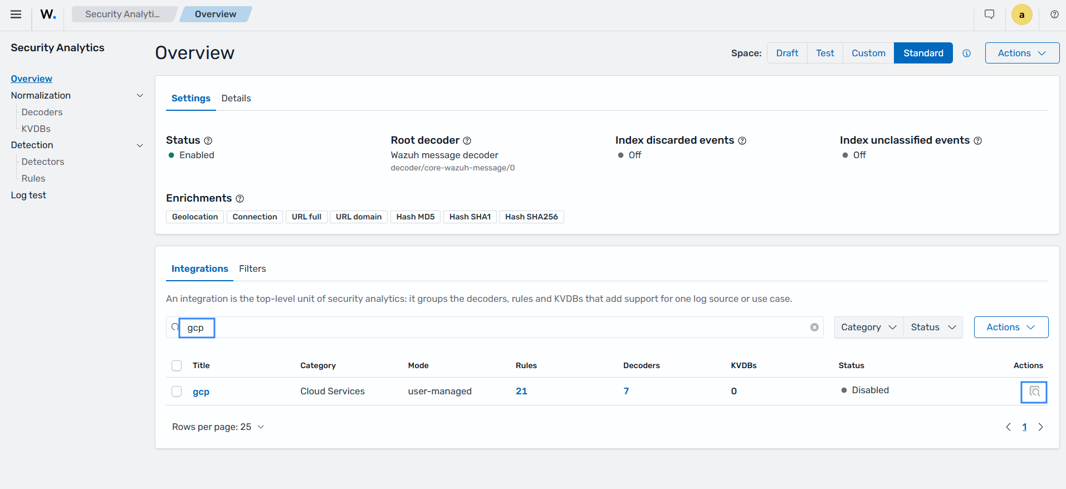Open Log test in sidebar
Screen dimensions: 1066x489
[x=28, y=195]
